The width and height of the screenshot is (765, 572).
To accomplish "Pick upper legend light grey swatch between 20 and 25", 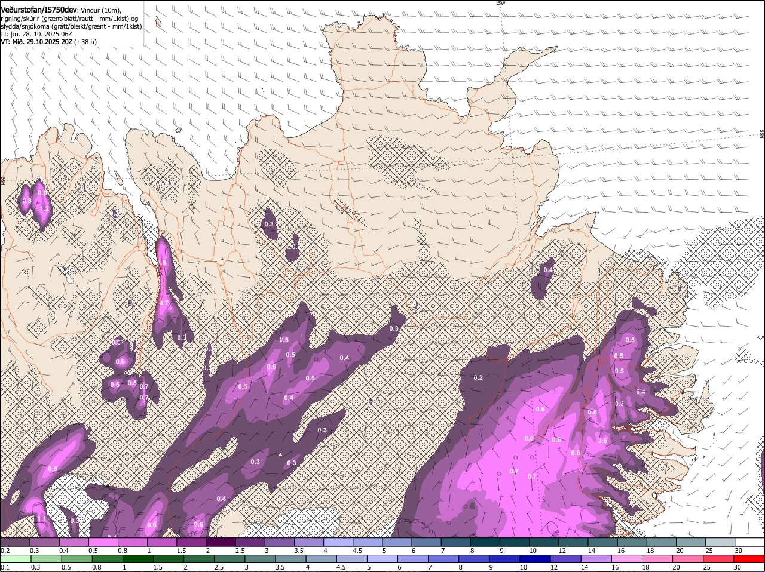I will click(691, 542).
